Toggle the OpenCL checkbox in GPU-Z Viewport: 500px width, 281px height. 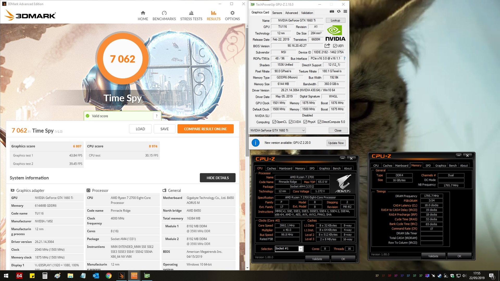(274, 122)
